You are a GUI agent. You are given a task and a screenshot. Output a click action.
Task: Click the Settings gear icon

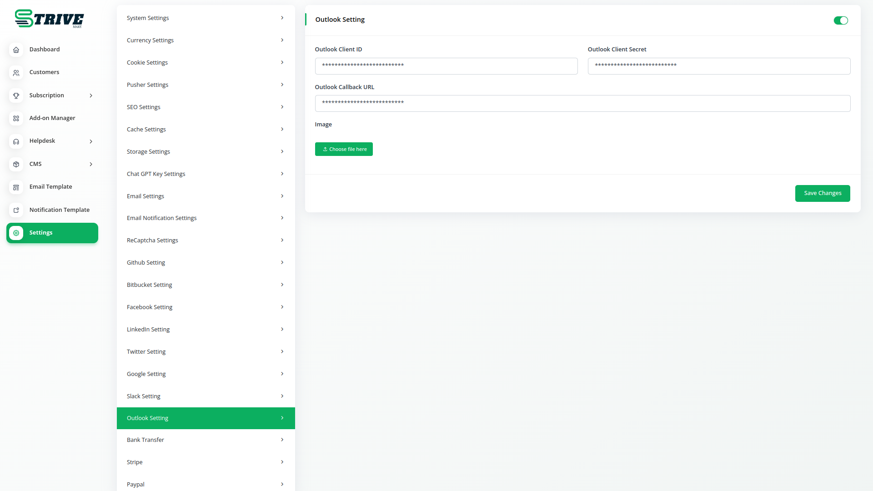[16, 233]
